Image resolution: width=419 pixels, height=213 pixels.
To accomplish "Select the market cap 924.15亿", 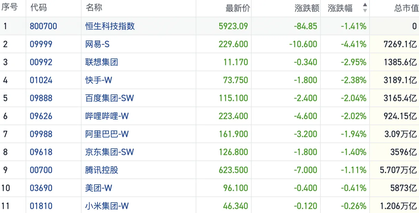I will [400, 116].
